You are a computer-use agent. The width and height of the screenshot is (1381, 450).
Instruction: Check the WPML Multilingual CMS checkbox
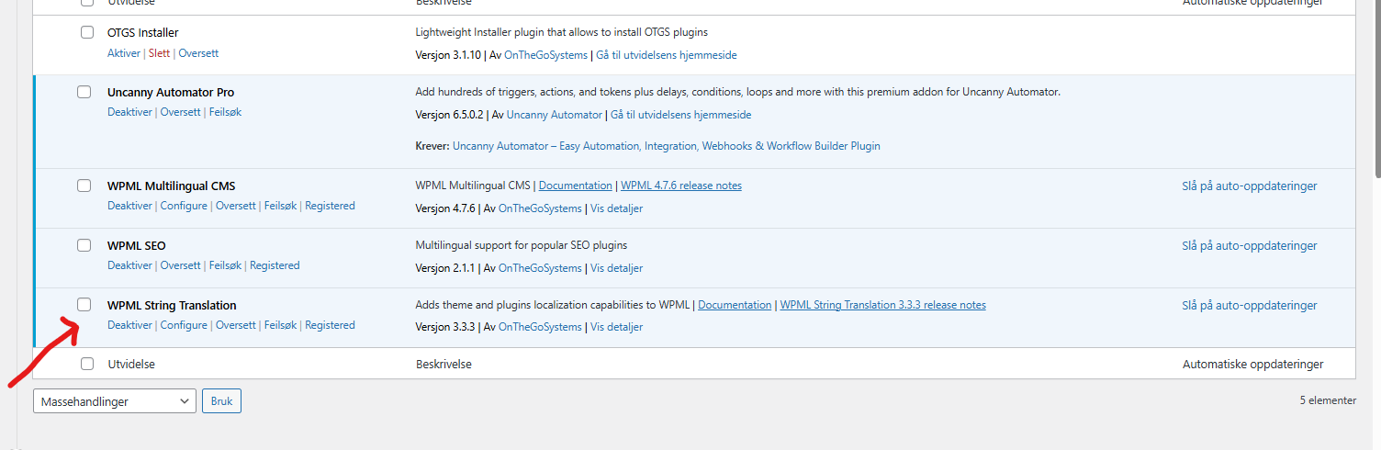[x=84, y=186]
